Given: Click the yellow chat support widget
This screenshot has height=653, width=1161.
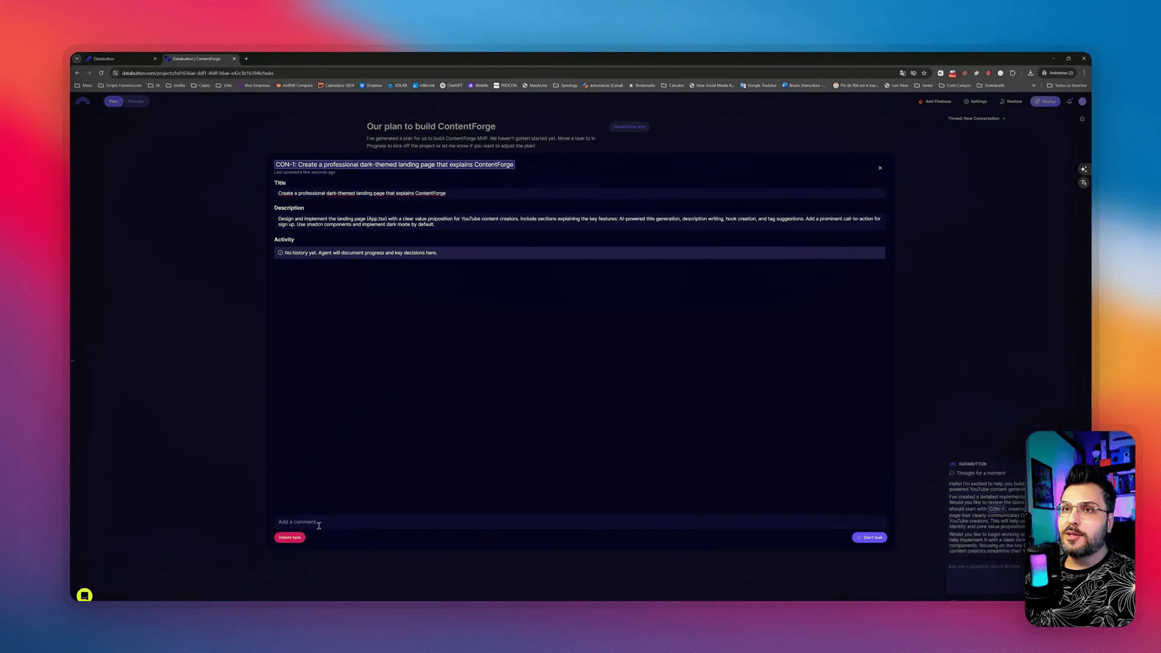Looking at the screenshot, I should (x=85, y=596).
